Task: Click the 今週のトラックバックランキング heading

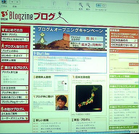Action: 124,107
